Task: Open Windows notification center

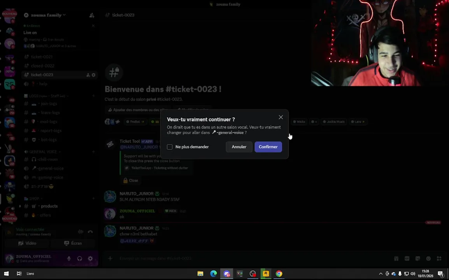Action: coord(441,274)
